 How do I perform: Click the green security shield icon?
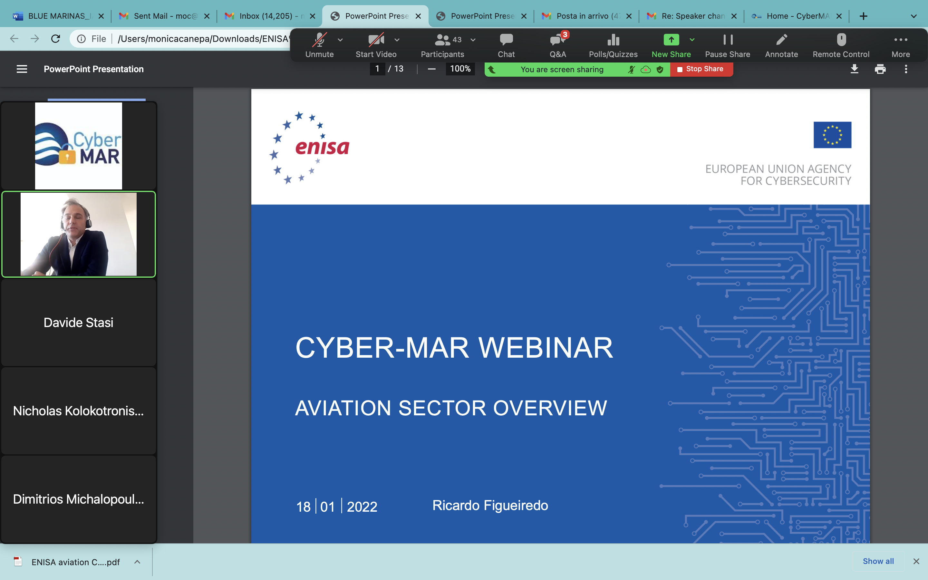[660, 69]
